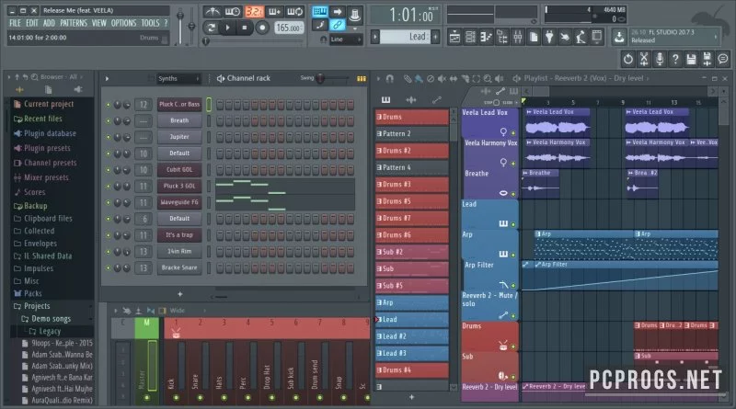The width and height of the screenshot is (736, 409).
Task: Enable wait for input before recording
Action: point(233,11)
